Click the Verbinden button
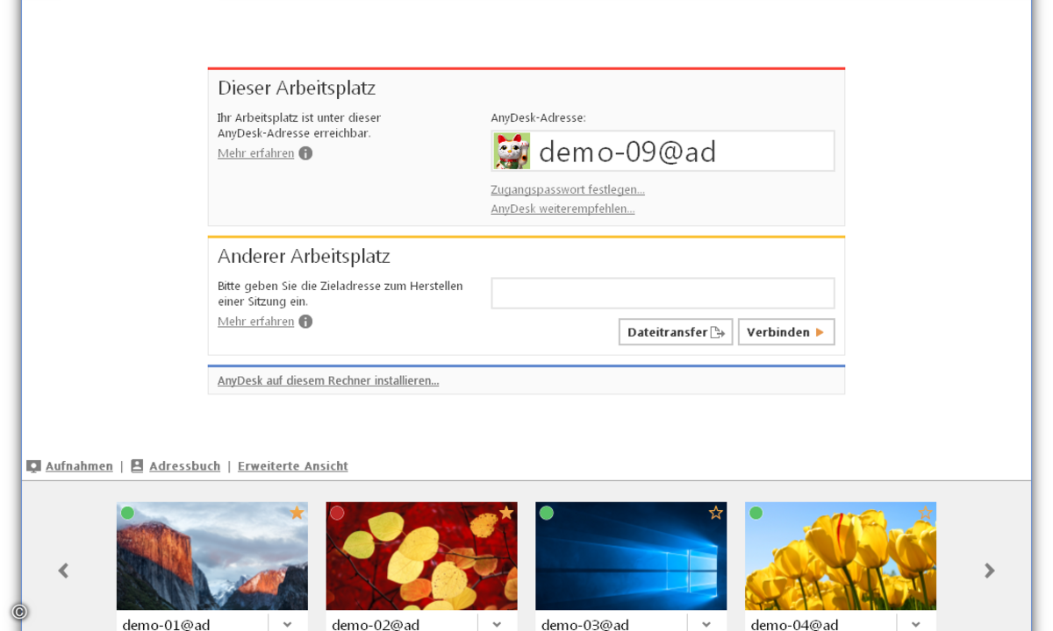Screen dimensions: 1053x631 786,332
